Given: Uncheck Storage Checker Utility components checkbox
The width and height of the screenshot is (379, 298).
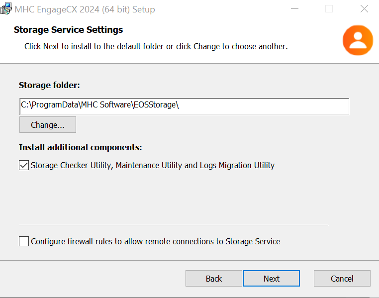Looking at the screenshot, I should tap(24, 165).
